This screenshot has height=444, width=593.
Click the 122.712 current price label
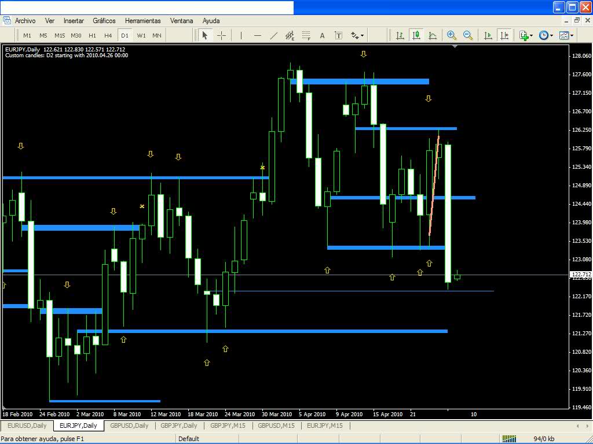point(580,275)
